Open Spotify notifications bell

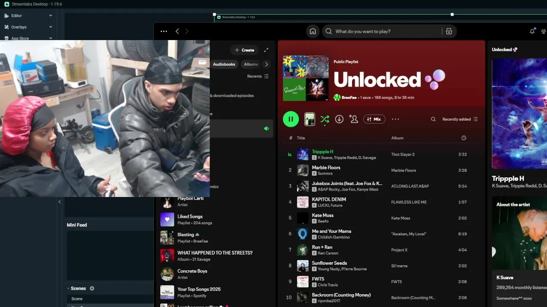(532, 31)
